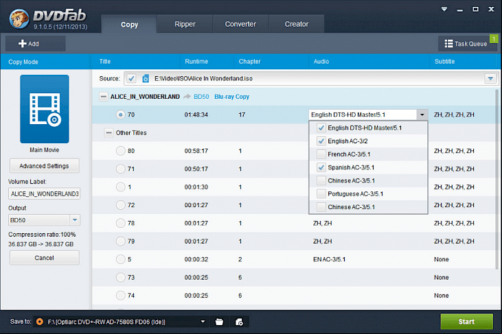
Task: Select title 78 radio button
Action: pyautogui.click(x=120, y=223)
